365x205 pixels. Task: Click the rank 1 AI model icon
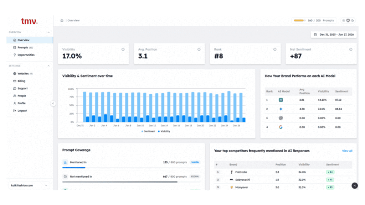coord(281,100)
